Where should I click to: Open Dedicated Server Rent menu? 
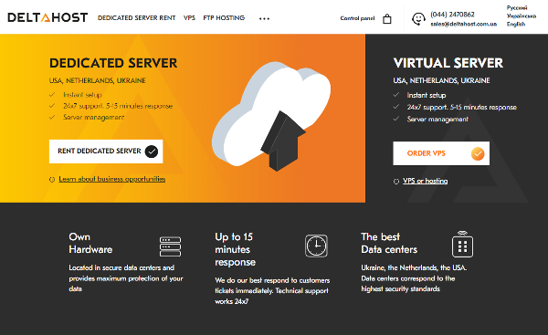137,18
